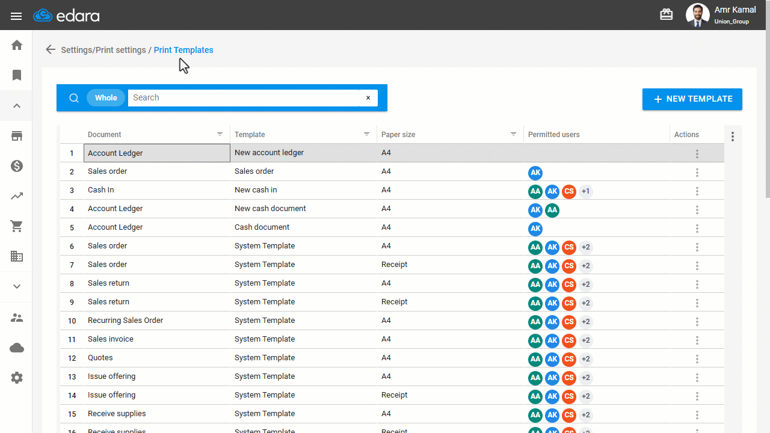Open the store icon in sidebar

pos(17,136)
